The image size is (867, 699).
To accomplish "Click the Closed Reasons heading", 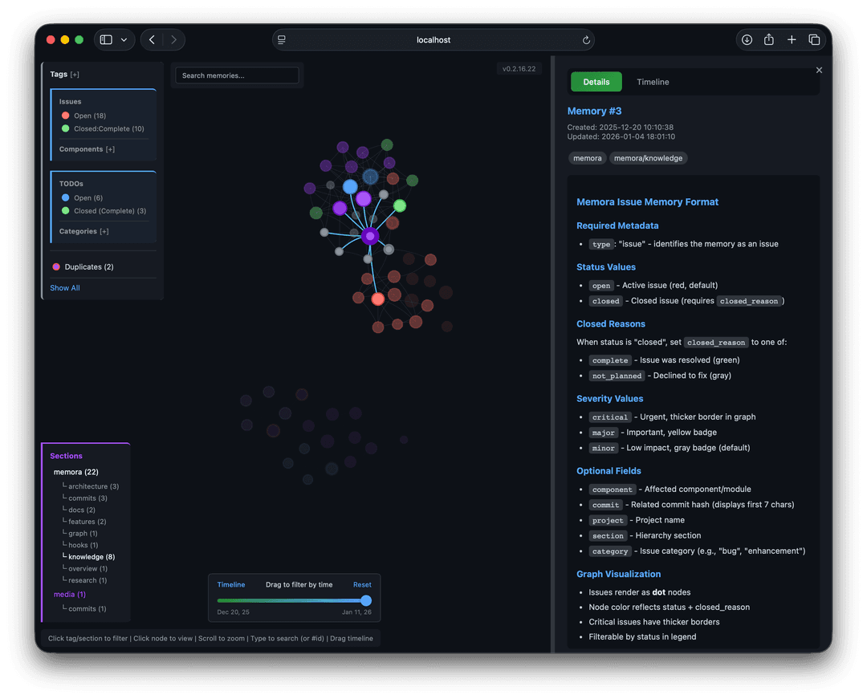I will point(610,323).
